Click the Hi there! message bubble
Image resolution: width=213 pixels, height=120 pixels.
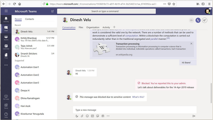(x=188, y=62)
